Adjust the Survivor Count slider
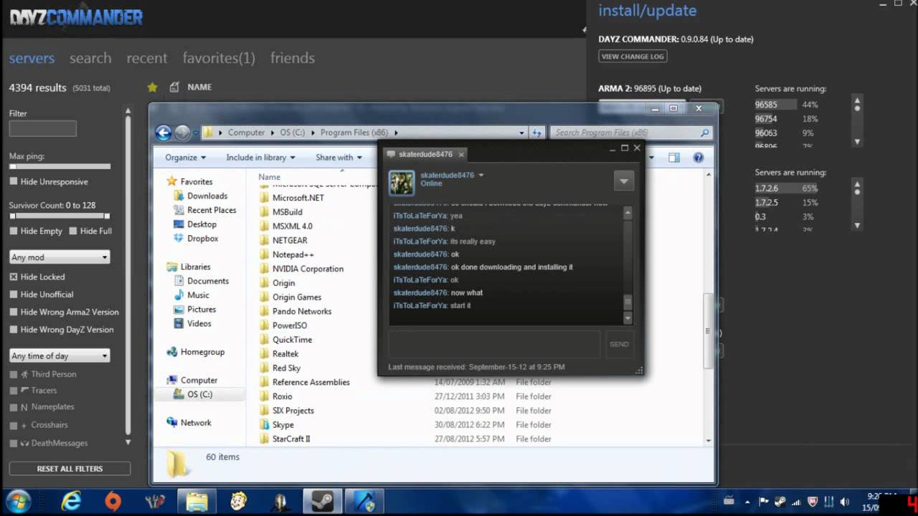 point(60,216)
